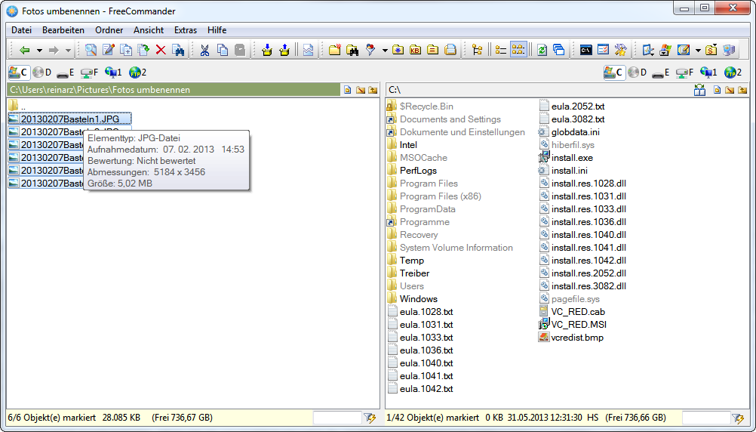This screenshot has height=432, width=756.
Task: Click the green Back navigation arrow
Action: click(x=24, y=51)
